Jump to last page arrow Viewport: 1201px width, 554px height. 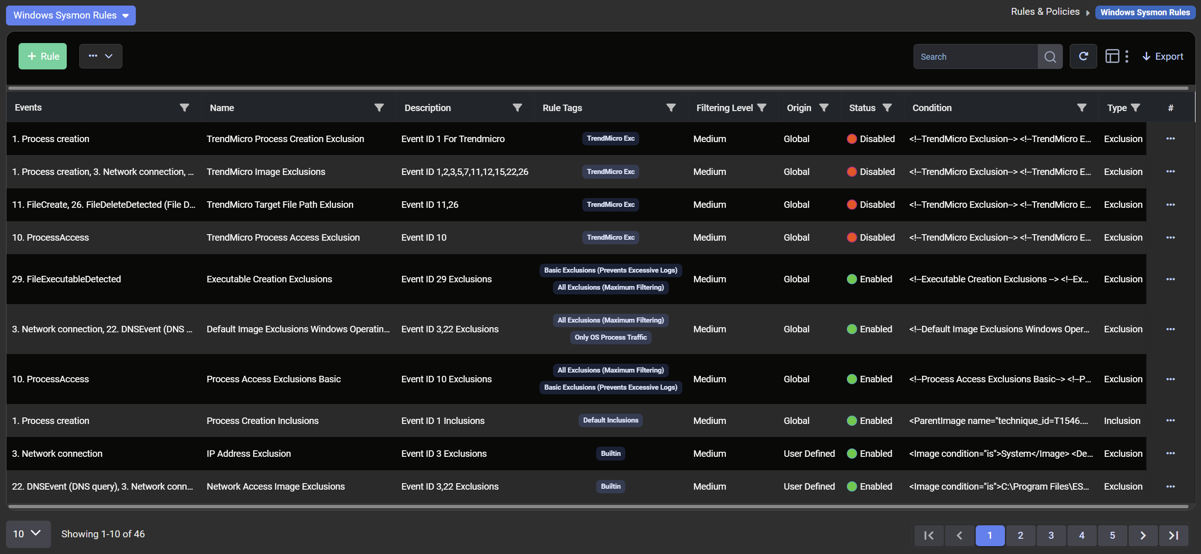(x=1173, y=535)
